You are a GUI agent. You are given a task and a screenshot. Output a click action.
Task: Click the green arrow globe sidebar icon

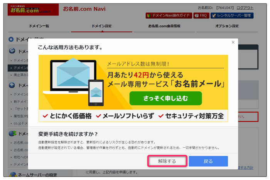[12, 133]
